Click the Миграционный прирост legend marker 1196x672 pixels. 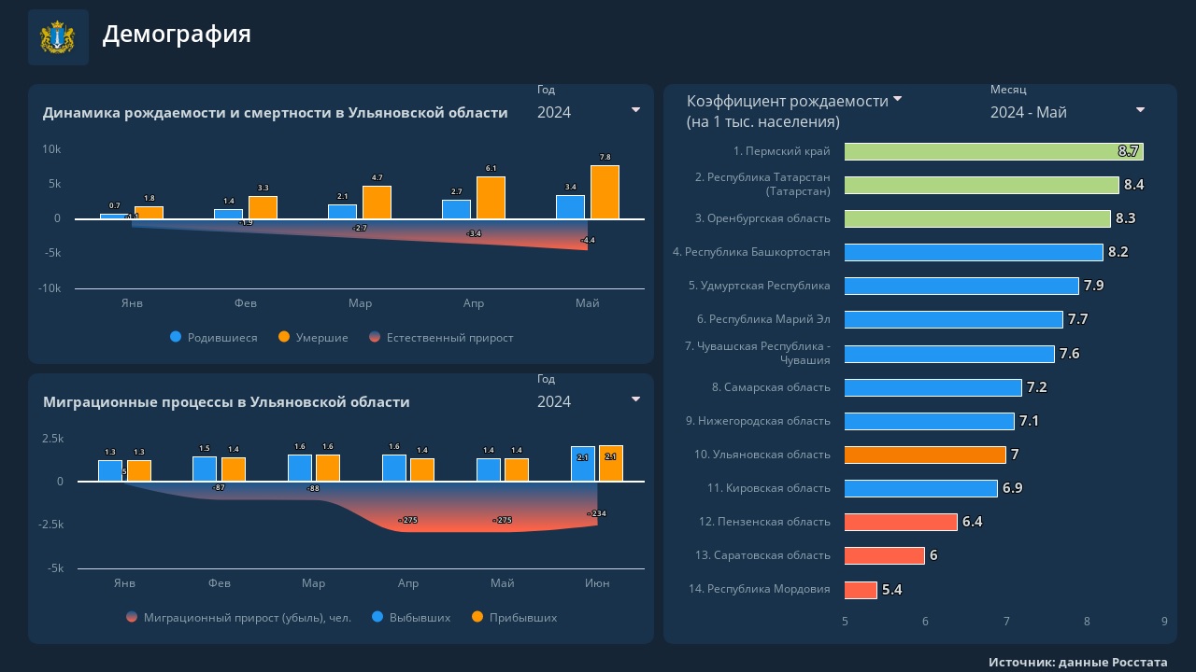point(132,617)
